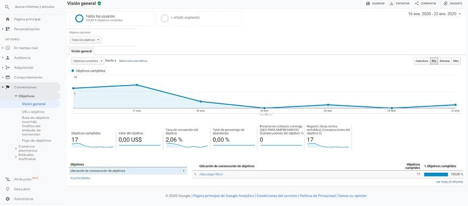Click the Todos los usuarios segment circle

click(x=79, y=19)
